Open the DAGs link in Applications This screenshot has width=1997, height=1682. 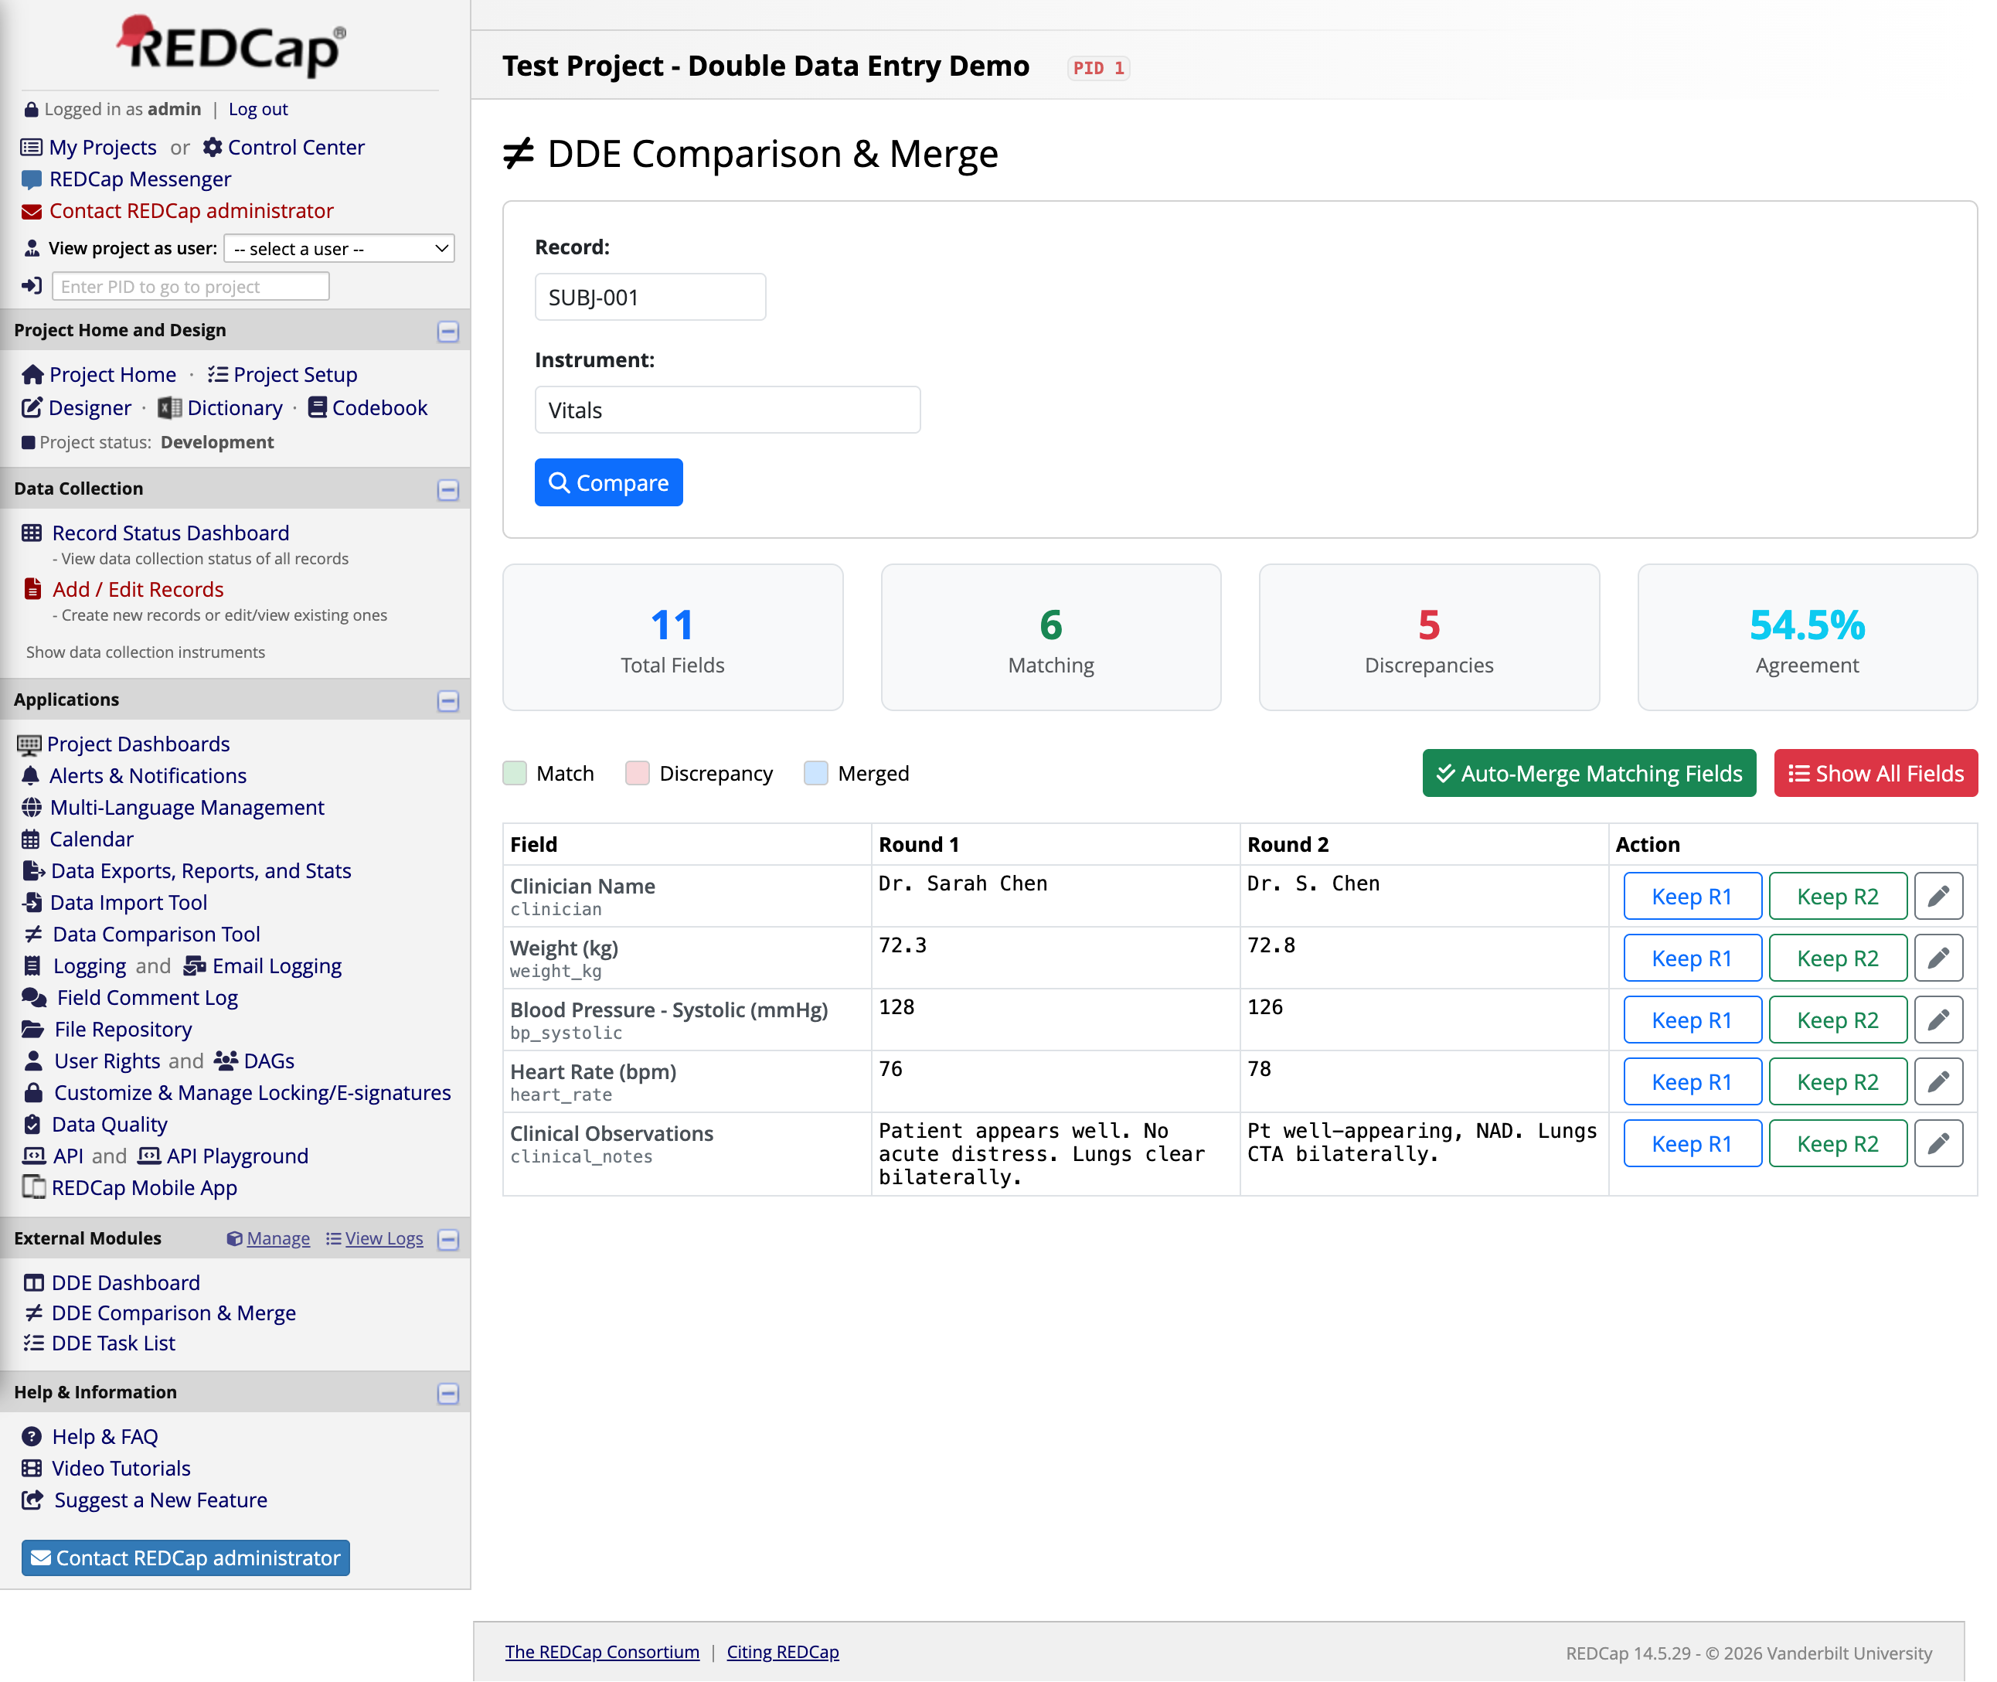[x=269, y=1061]
